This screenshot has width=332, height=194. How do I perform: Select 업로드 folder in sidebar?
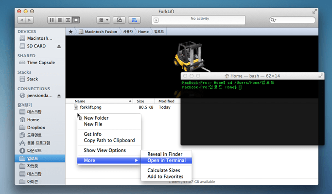[40, 158]
